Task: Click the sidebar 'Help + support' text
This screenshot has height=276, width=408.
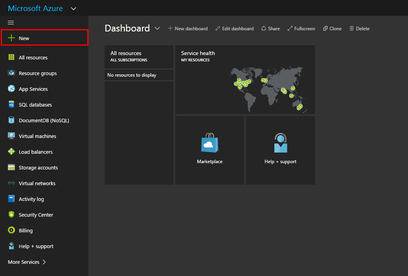Action: tap(36, 247)
